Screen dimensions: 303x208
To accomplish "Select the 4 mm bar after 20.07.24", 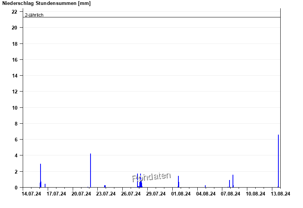I will click(x=91, y=170).
